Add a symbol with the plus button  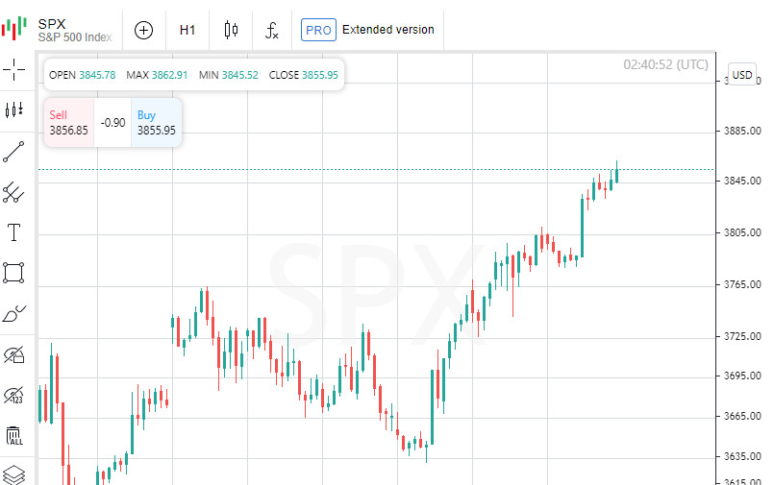point(143,30)
